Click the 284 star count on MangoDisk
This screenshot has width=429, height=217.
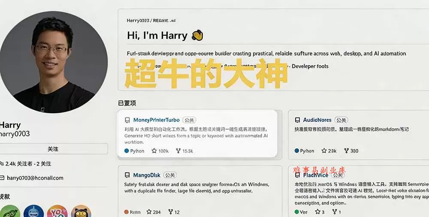157,212
